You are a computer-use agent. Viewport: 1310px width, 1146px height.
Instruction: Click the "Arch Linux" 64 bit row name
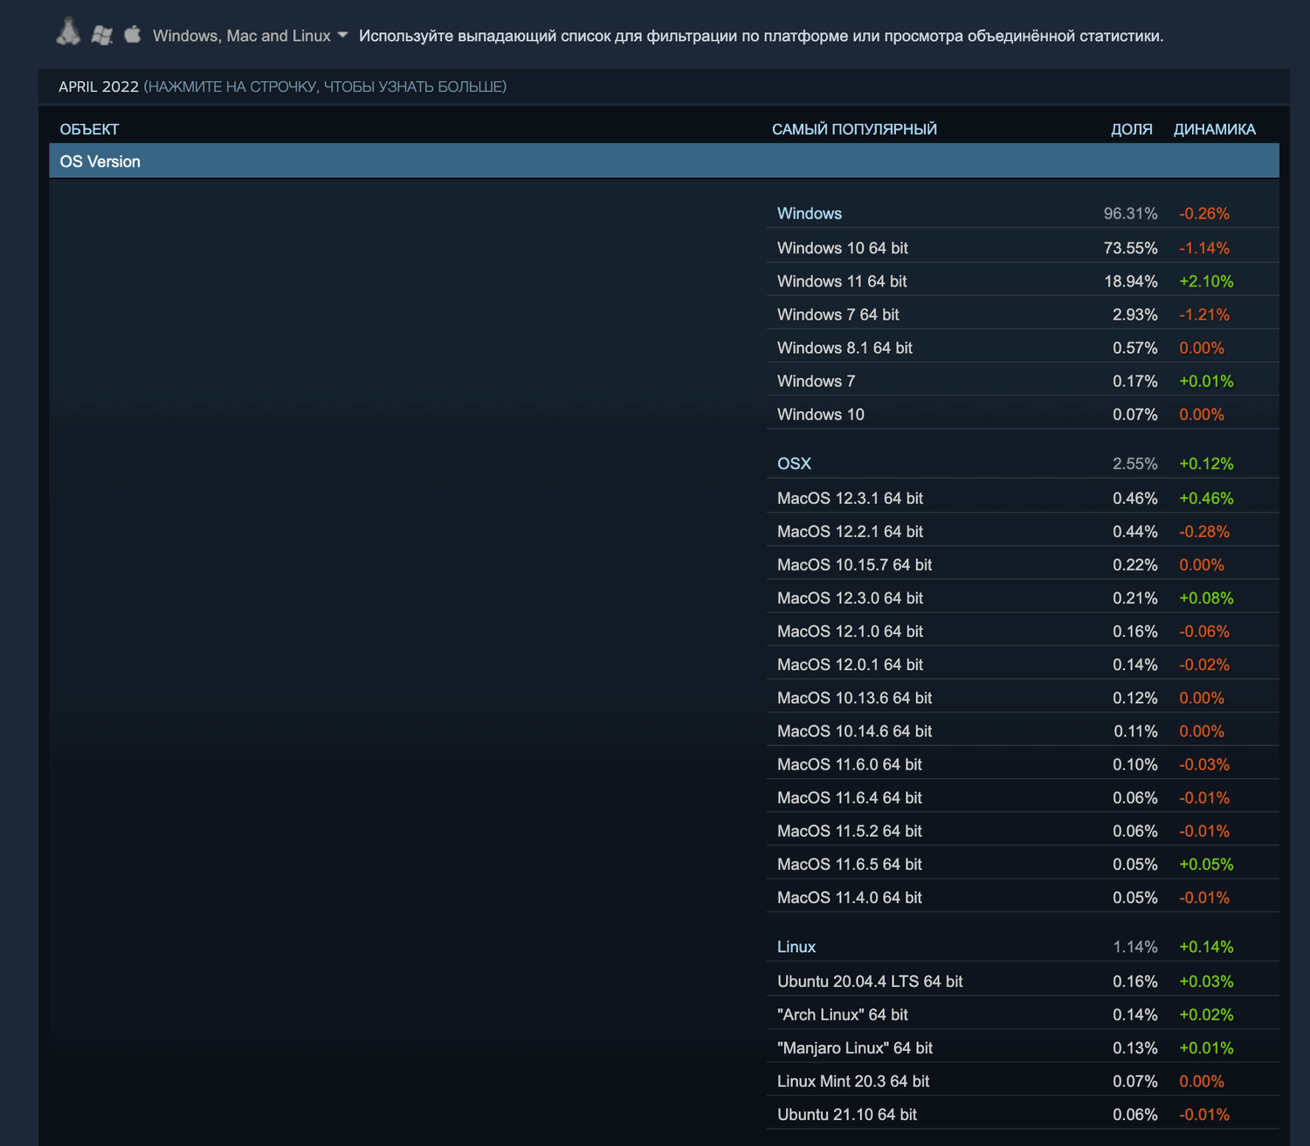(843, 1014)
